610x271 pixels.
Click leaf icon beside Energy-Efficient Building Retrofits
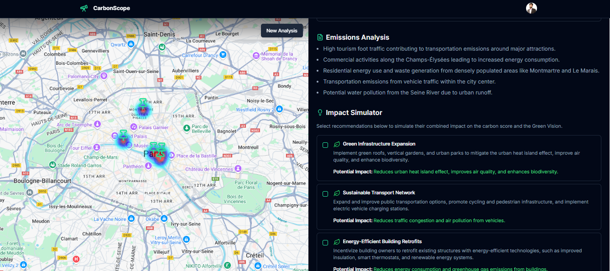click(x=337, y=242)
